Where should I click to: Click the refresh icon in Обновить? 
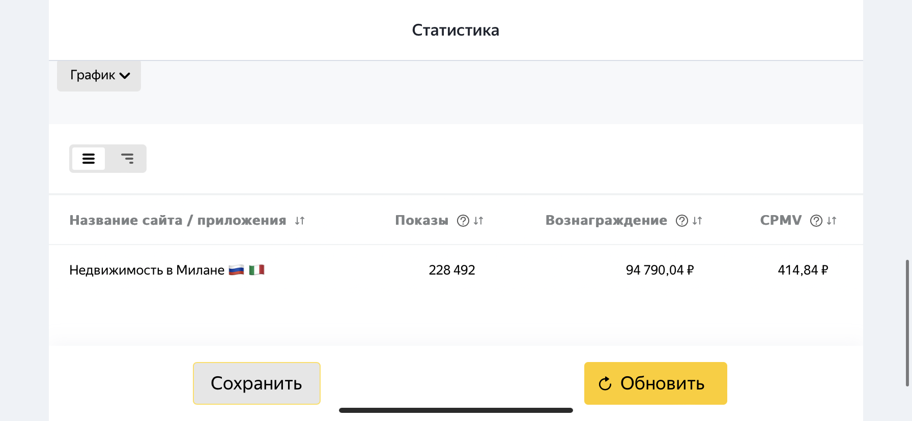tap(605, 383)
